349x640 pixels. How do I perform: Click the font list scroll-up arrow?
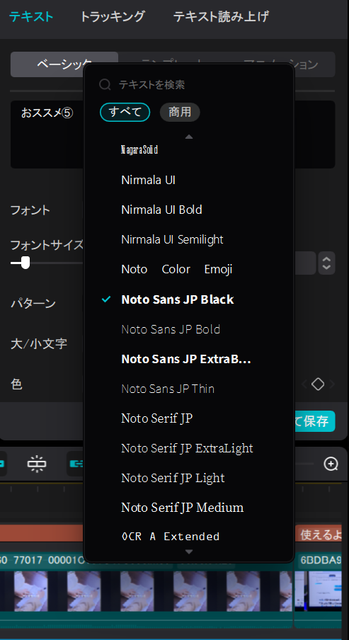click(188, 137)
